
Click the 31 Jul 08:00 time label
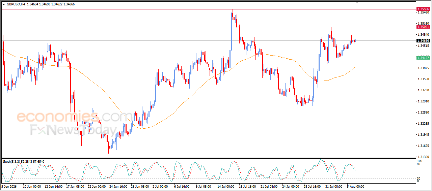point(334,186)
